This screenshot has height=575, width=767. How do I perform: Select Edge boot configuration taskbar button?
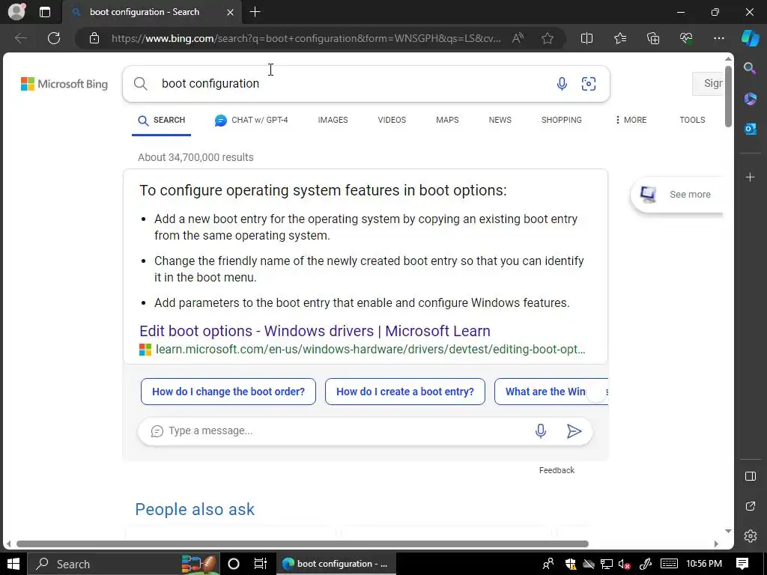(x=336, y=564)
